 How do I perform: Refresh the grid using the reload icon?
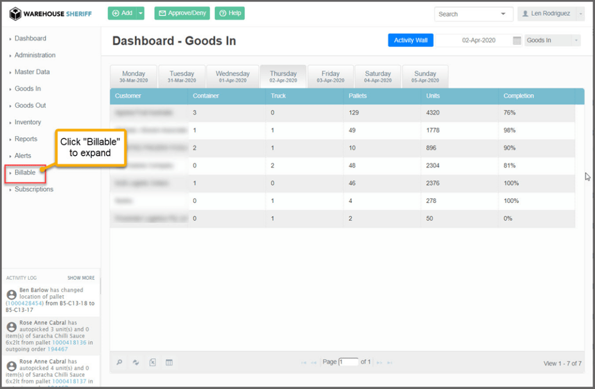(x=136, y=362)
